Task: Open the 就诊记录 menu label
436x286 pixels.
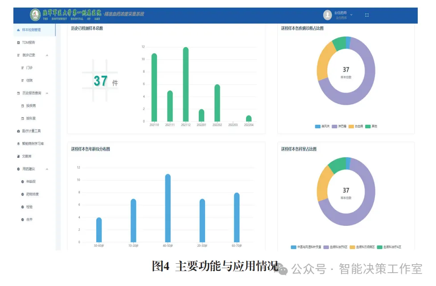Action: click(x=29, y=55)
